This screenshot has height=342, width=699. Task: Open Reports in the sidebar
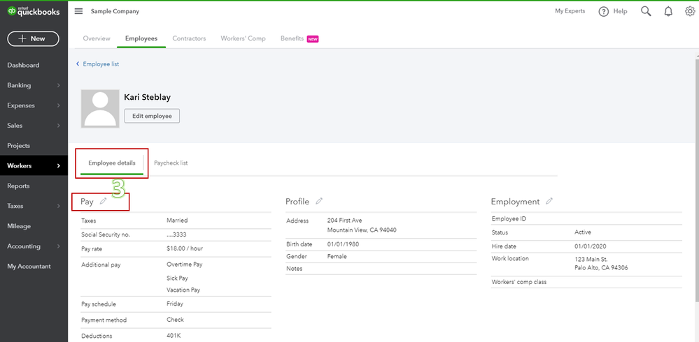[x=18, y=186]
